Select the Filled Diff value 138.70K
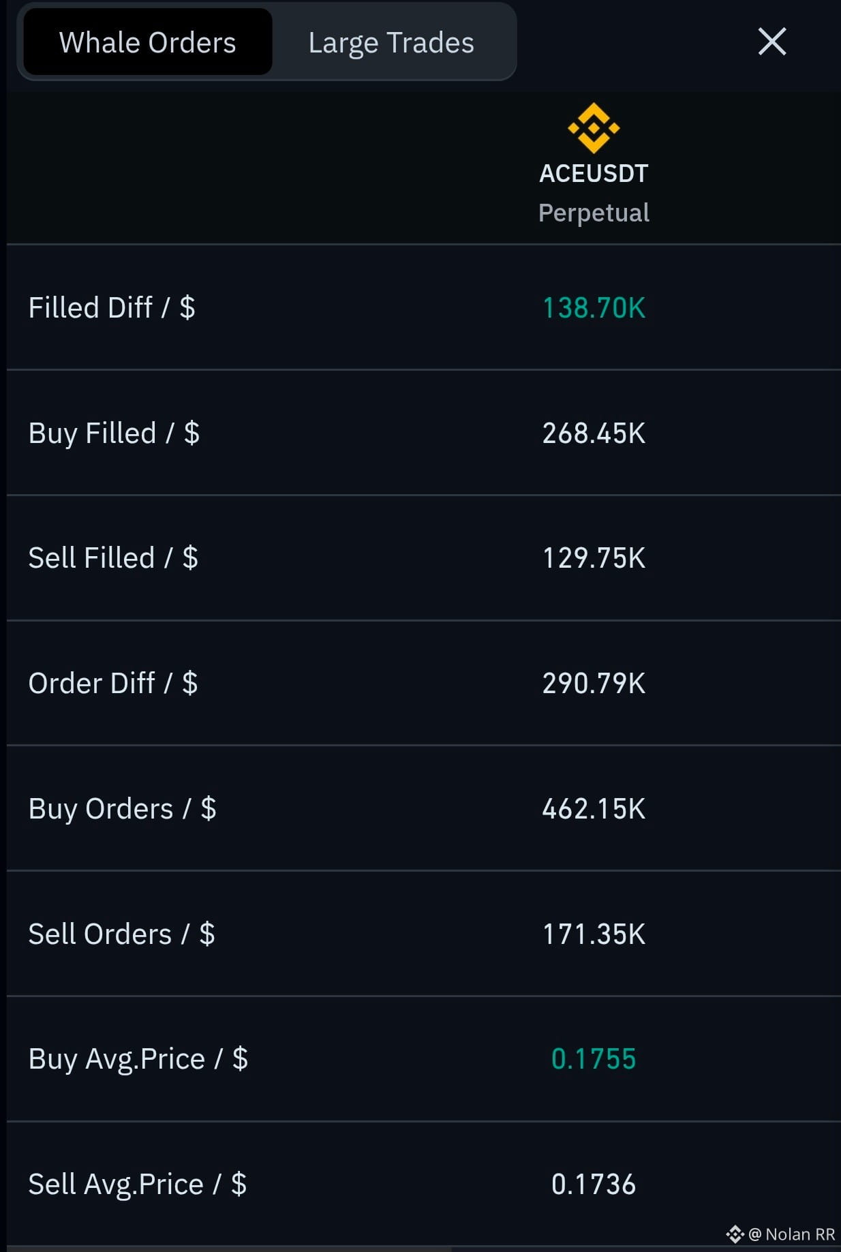 pos(594,307)
